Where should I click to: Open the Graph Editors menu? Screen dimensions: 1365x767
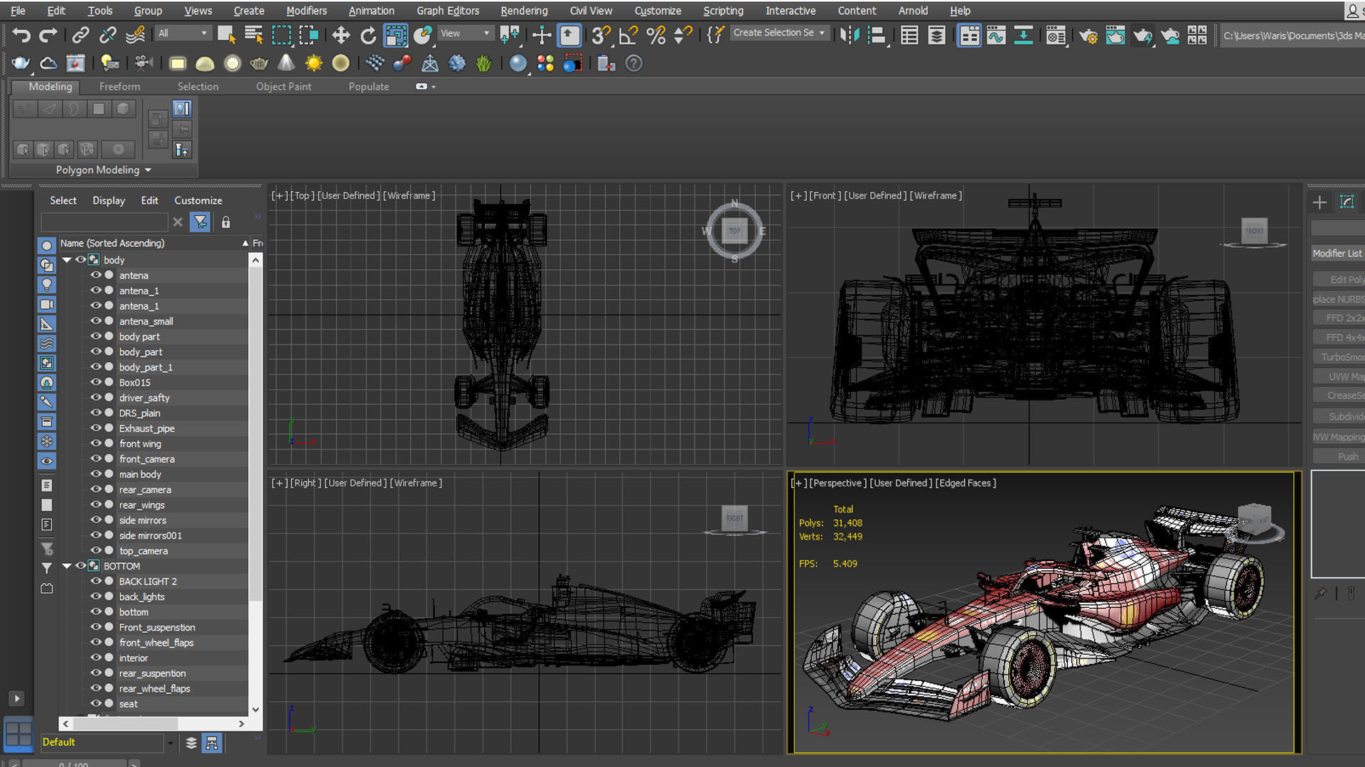click(x=448, y=11)
